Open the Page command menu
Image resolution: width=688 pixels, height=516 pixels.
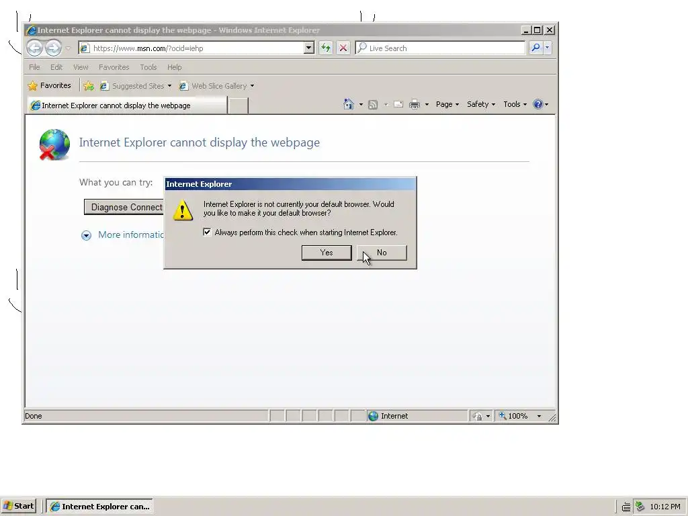[447, 104]
